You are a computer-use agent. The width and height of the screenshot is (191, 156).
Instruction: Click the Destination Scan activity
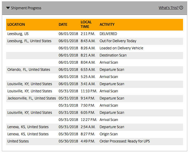[113, 55]
